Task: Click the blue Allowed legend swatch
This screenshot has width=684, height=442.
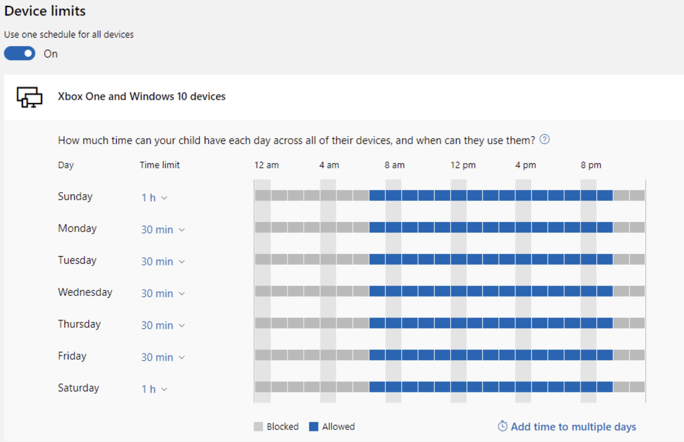Action: coord(314,427)
